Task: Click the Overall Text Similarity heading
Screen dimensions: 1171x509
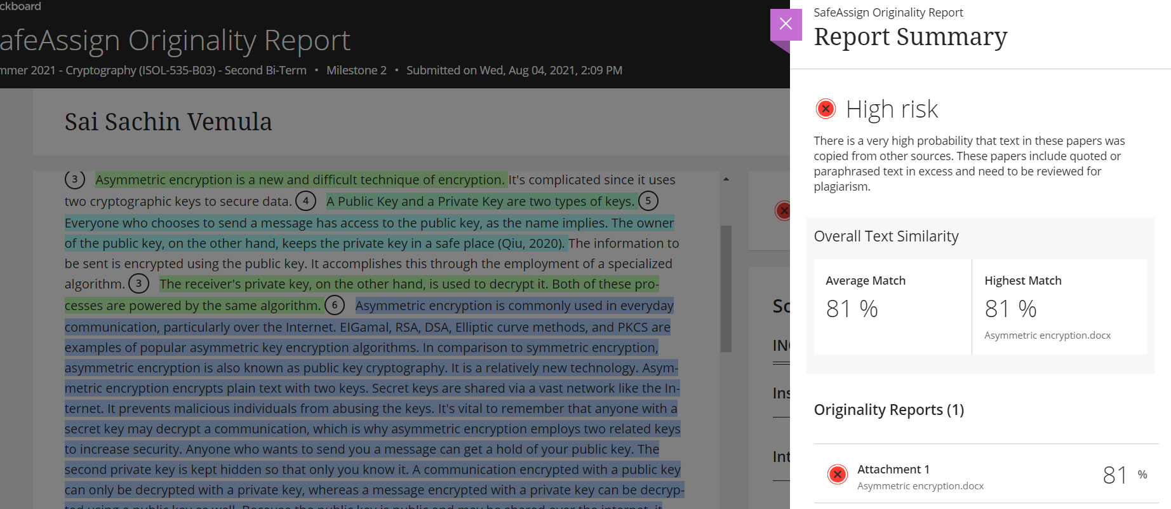Action: tap(887, 236)
